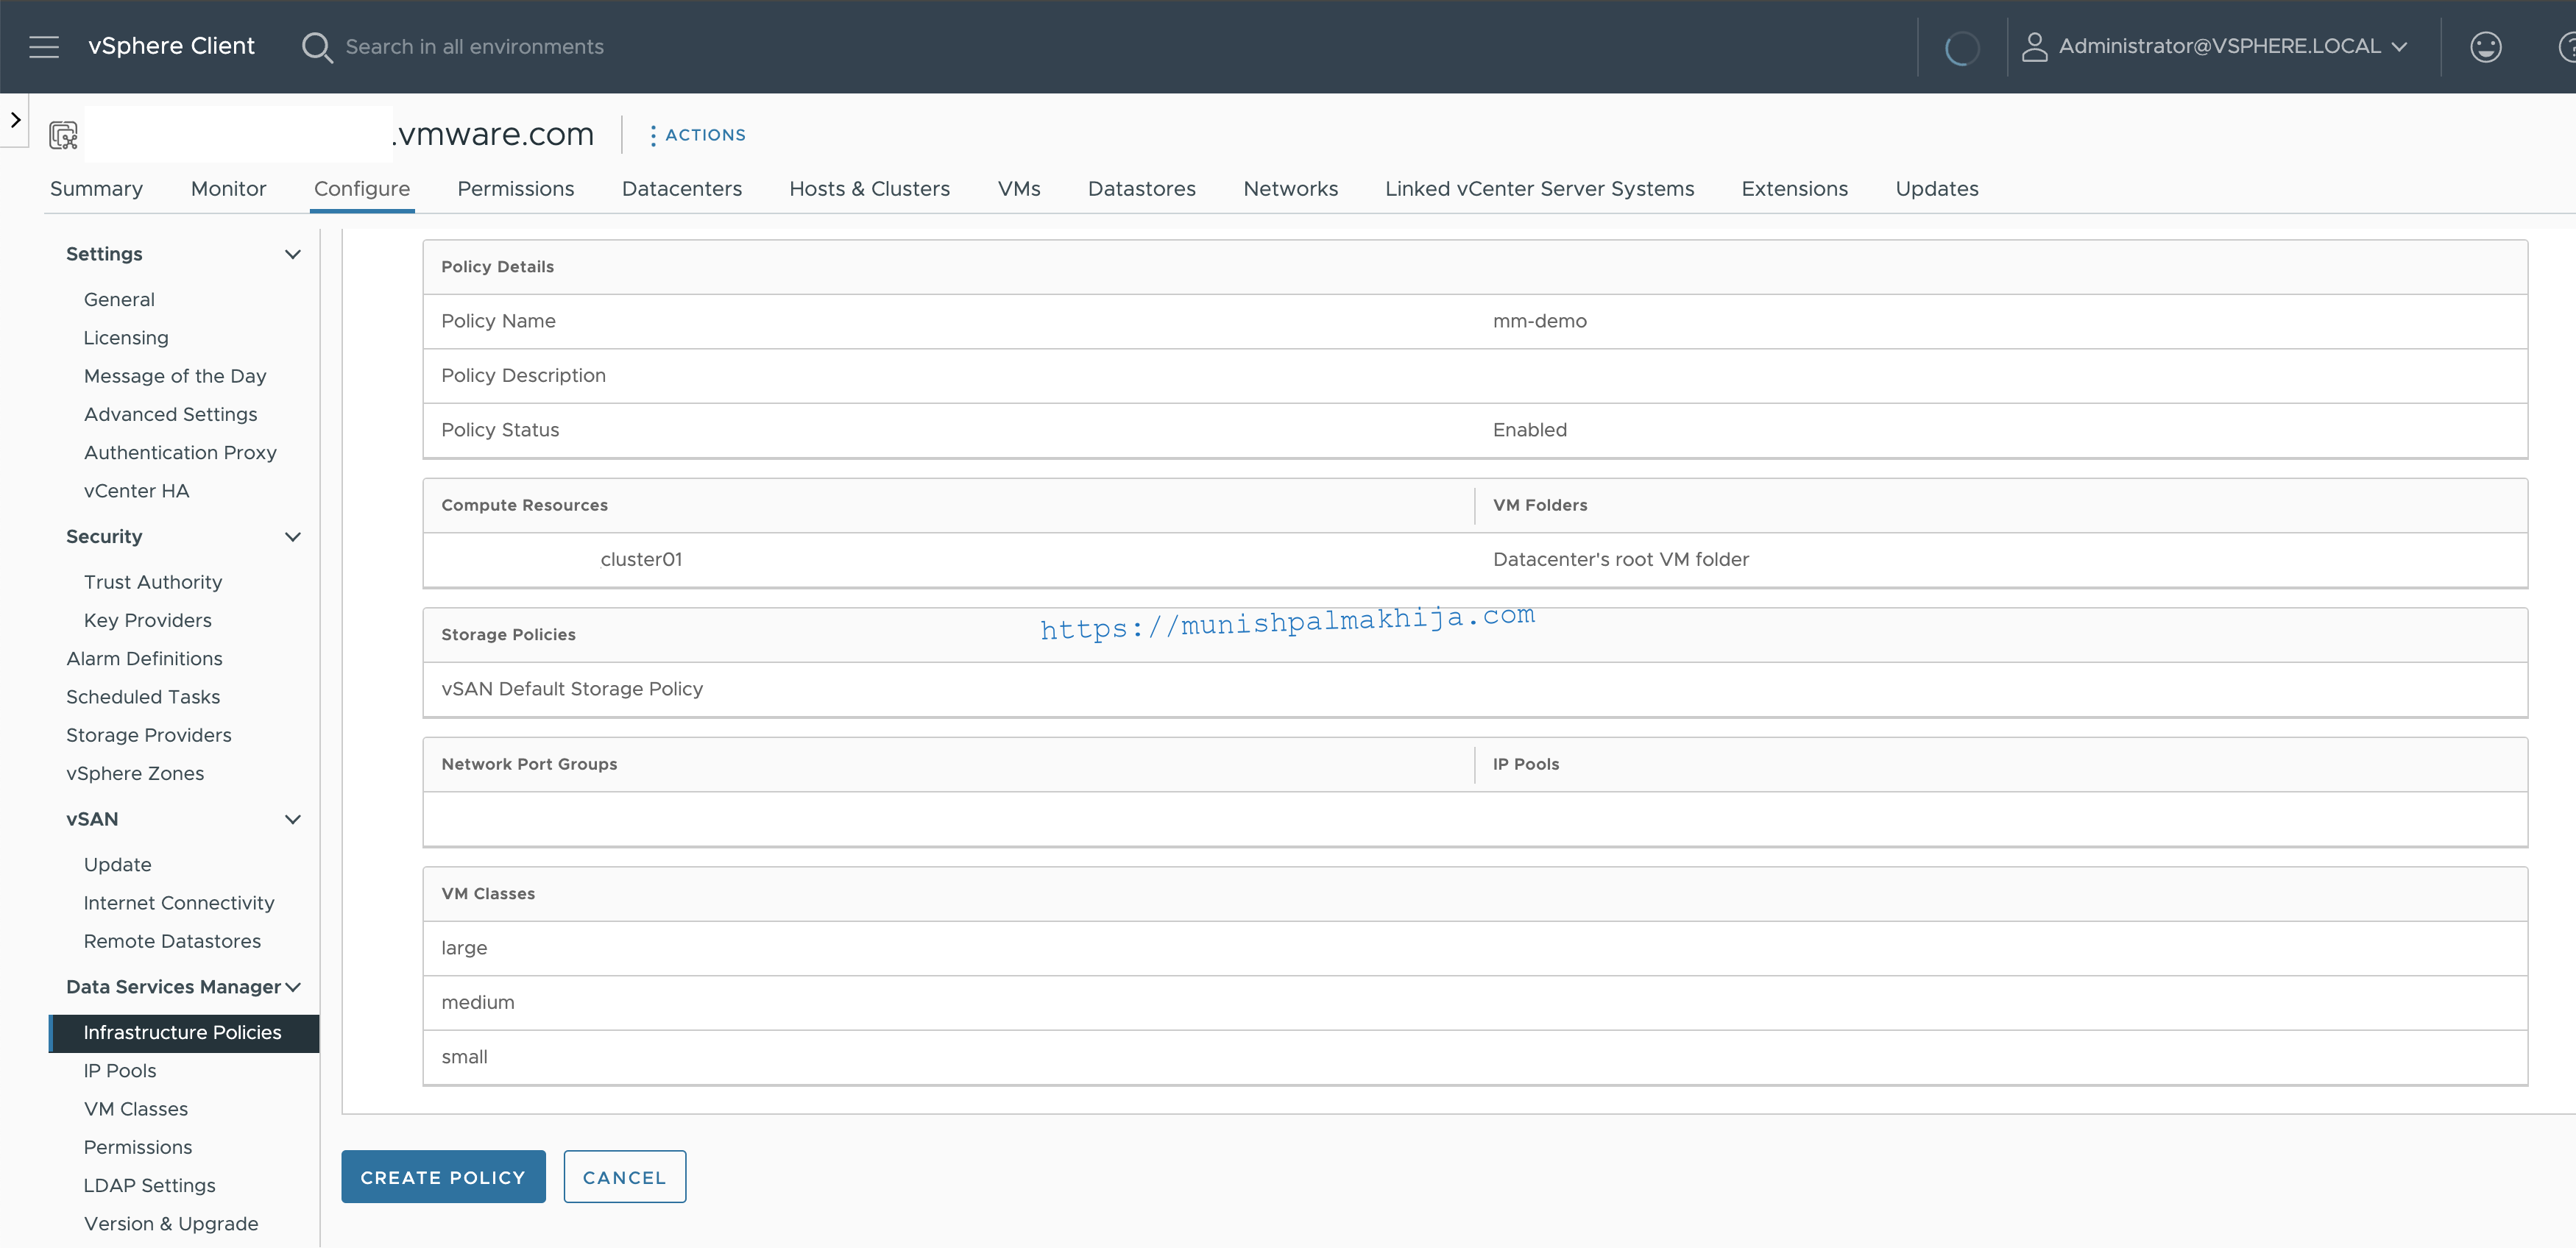The height and width of the screenshot is (1248, 2576).
Task: Click the CREATE POLICY button
Action: (x=443, y=1177)
